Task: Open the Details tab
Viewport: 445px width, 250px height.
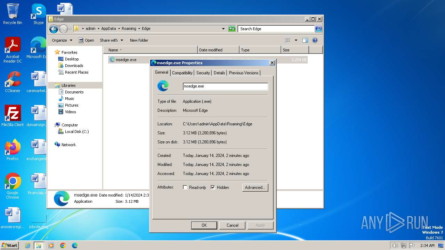Action: [219, 73]
